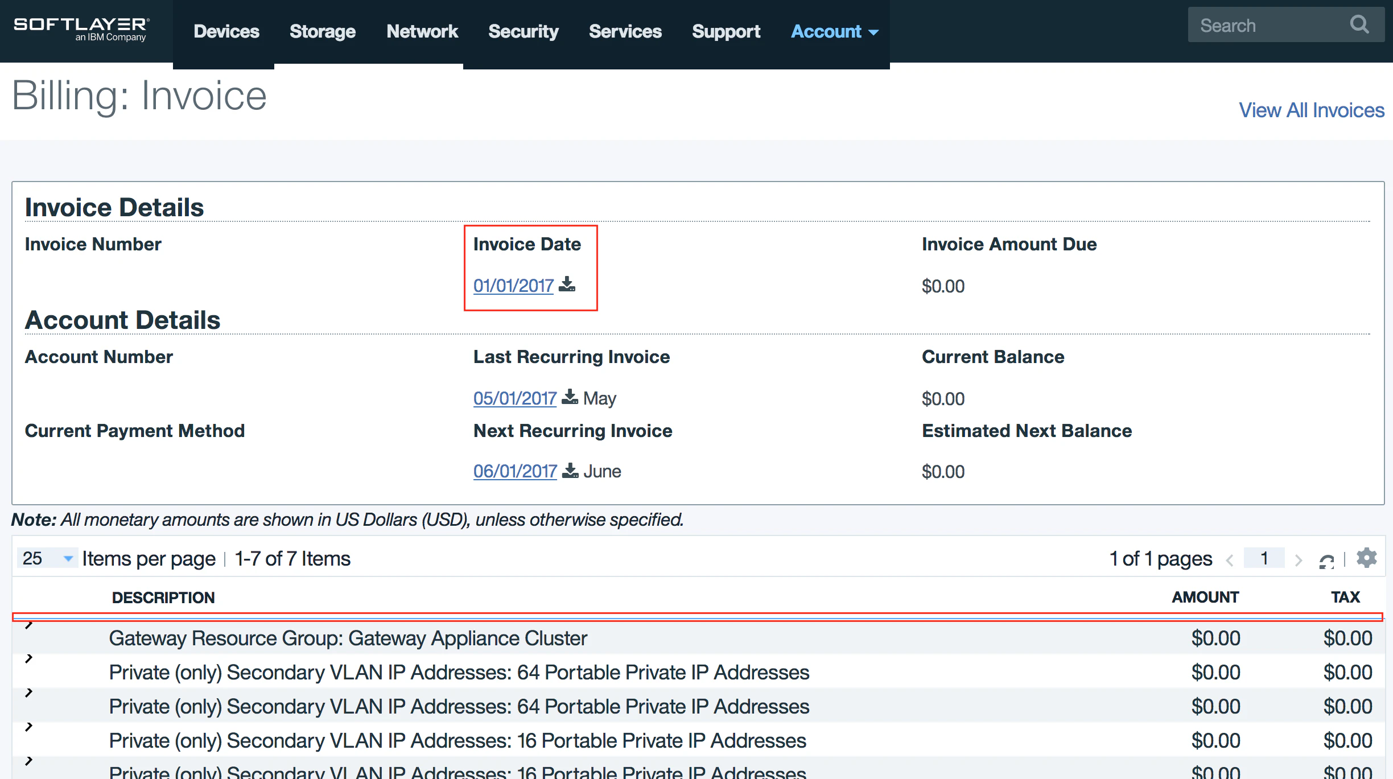Click download icon beside 05/01/2017 May invoice
The image size is (1393, 779).
point(570,397)
